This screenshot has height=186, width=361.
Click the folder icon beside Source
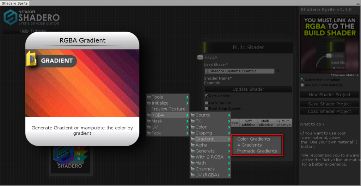193,115
